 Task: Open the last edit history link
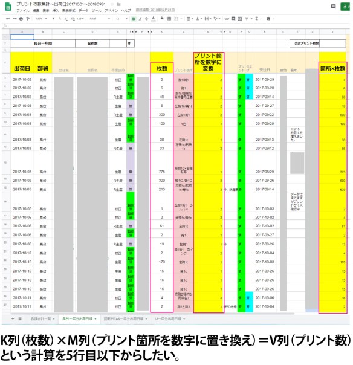tap(155, 10)
